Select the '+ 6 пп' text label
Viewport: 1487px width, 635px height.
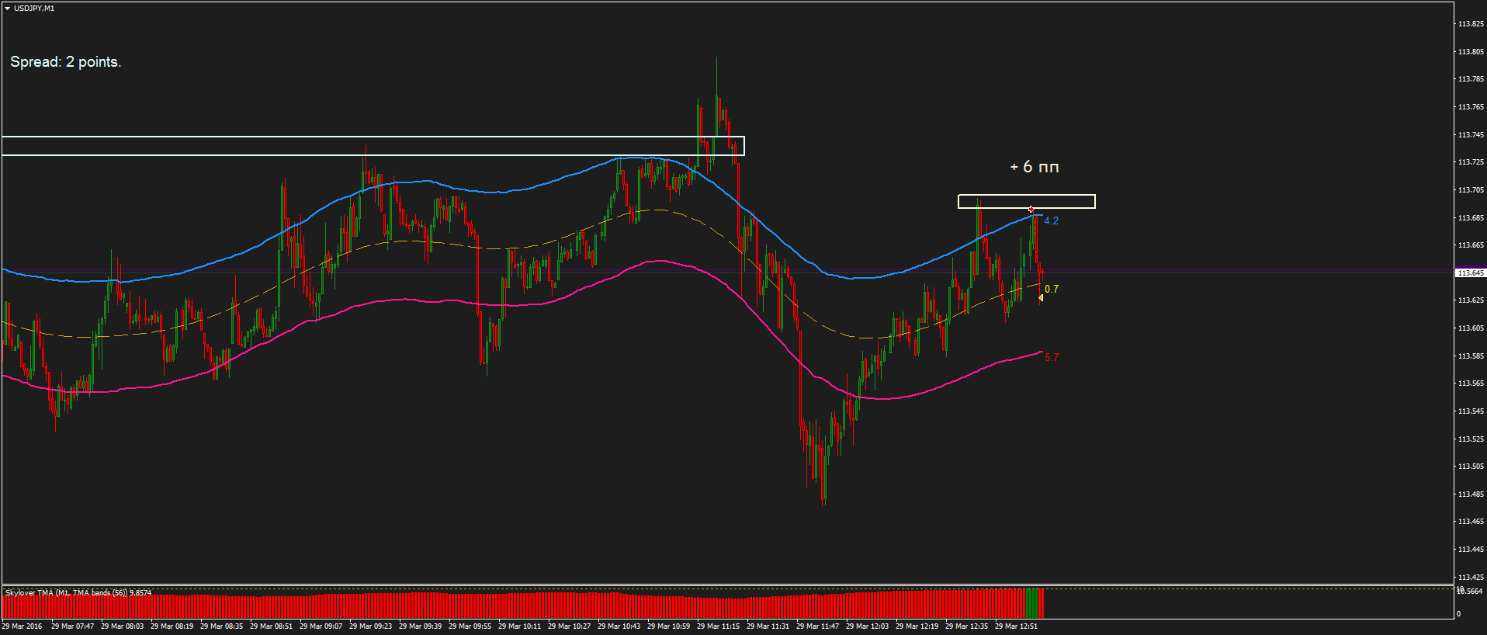pos(1035,167)
